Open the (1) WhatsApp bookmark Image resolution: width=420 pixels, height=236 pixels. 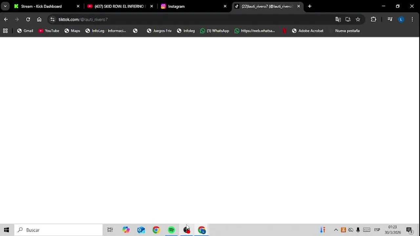pyautogui.click(x=215, y=31)
